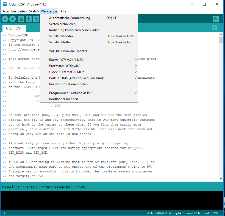Click the Strg+Umschalt+M shortcut label
Viewport: 225px width, 216px height.
tap(120, 36)
